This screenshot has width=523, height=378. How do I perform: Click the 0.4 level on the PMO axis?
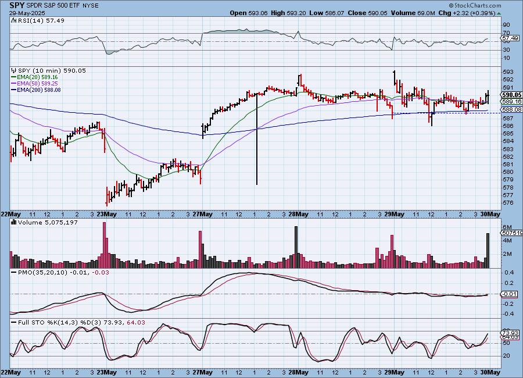508,273
